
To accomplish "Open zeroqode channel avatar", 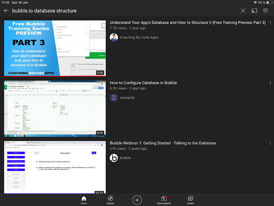I will click(x=114, y=98).
